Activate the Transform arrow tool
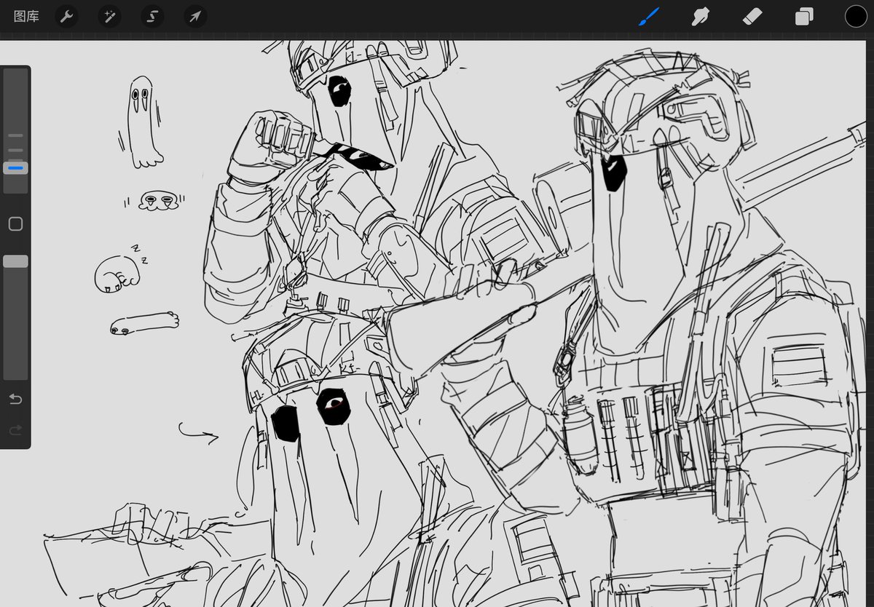Image resolution: width=874 pixels, height=607 pixels. tap(195, 16)
